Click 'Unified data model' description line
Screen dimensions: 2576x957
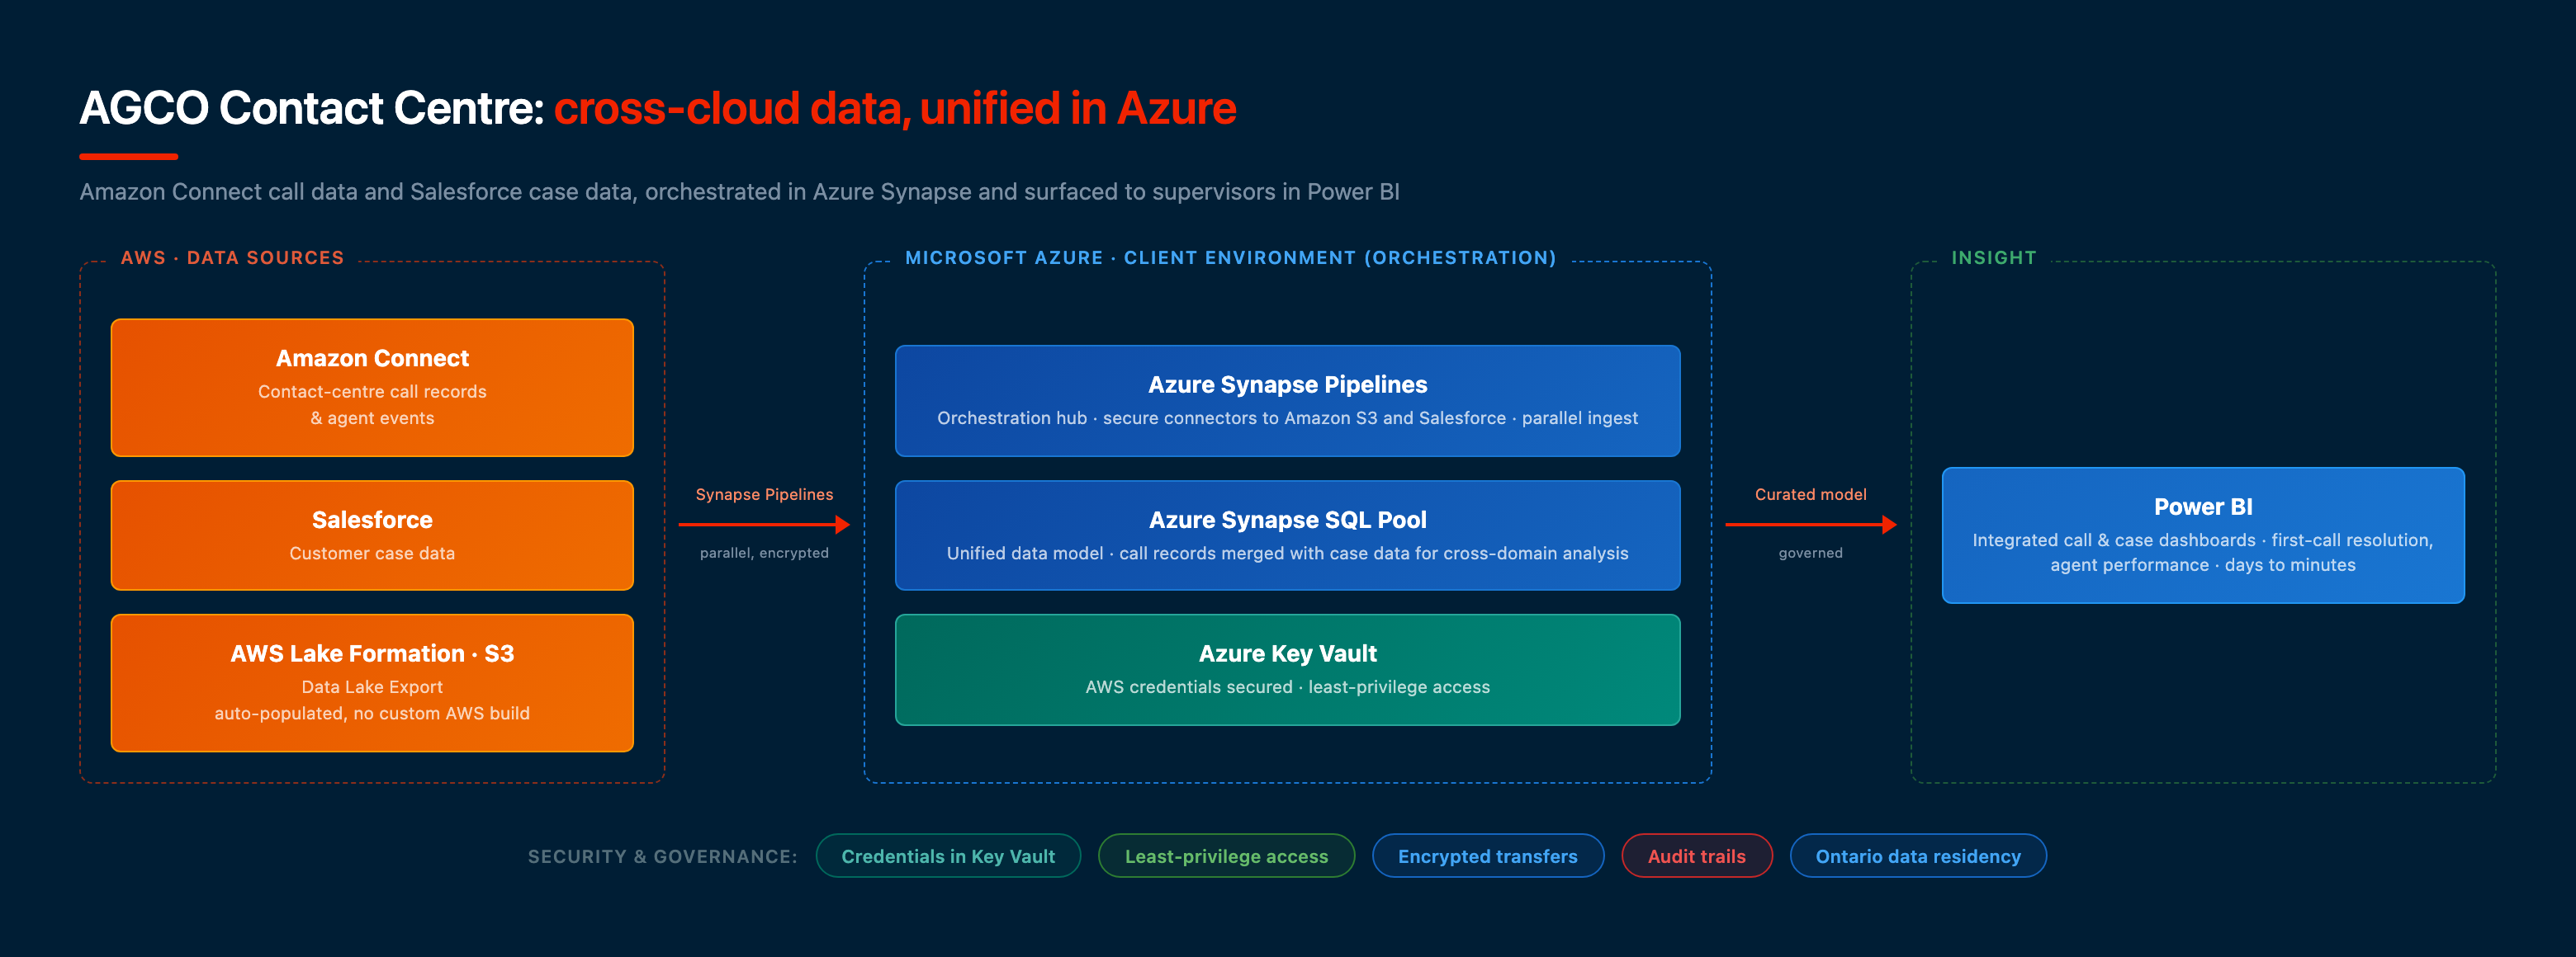coord(1287,554)
